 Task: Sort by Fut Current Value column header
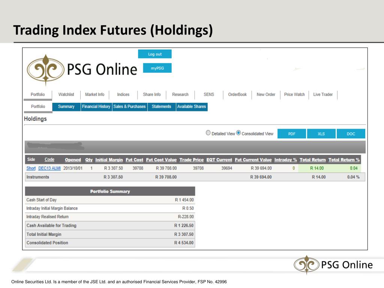click(253, 160)
